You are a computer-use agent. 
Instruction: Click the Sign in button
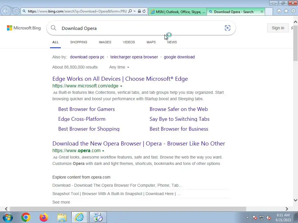point(278,28)
